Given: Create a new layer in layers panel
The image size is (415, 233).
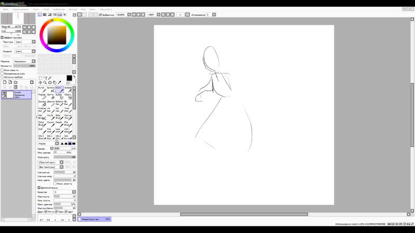Looking at the screenshot, I should coord(5,82).
